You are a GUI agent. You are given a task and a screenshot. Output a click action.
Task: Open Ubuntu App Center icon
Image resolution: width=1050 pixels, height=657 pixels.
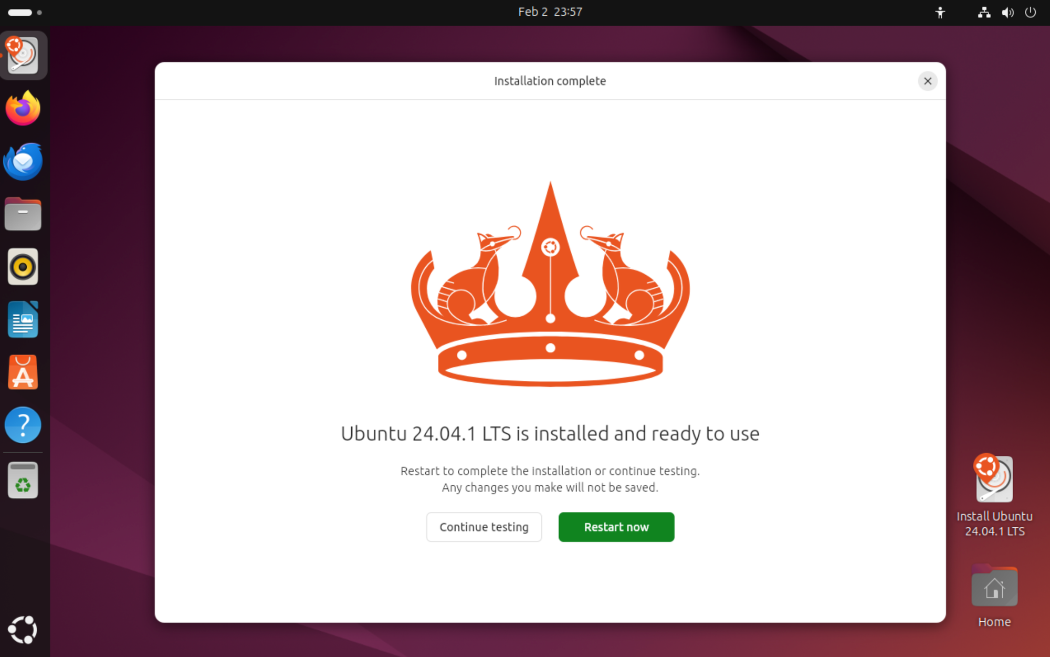[x=23, y=372]
